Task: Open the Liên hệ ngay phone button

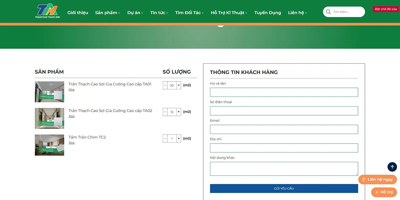Action: pyautogui.click(x=377, y=179)
